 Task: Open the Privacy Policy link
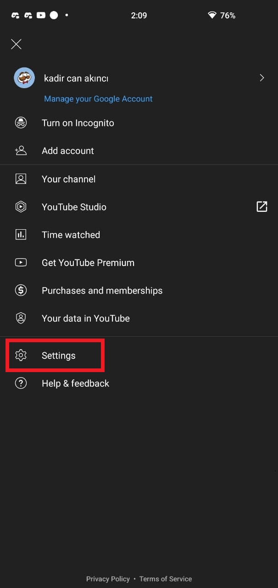click(x=108, y=579)
